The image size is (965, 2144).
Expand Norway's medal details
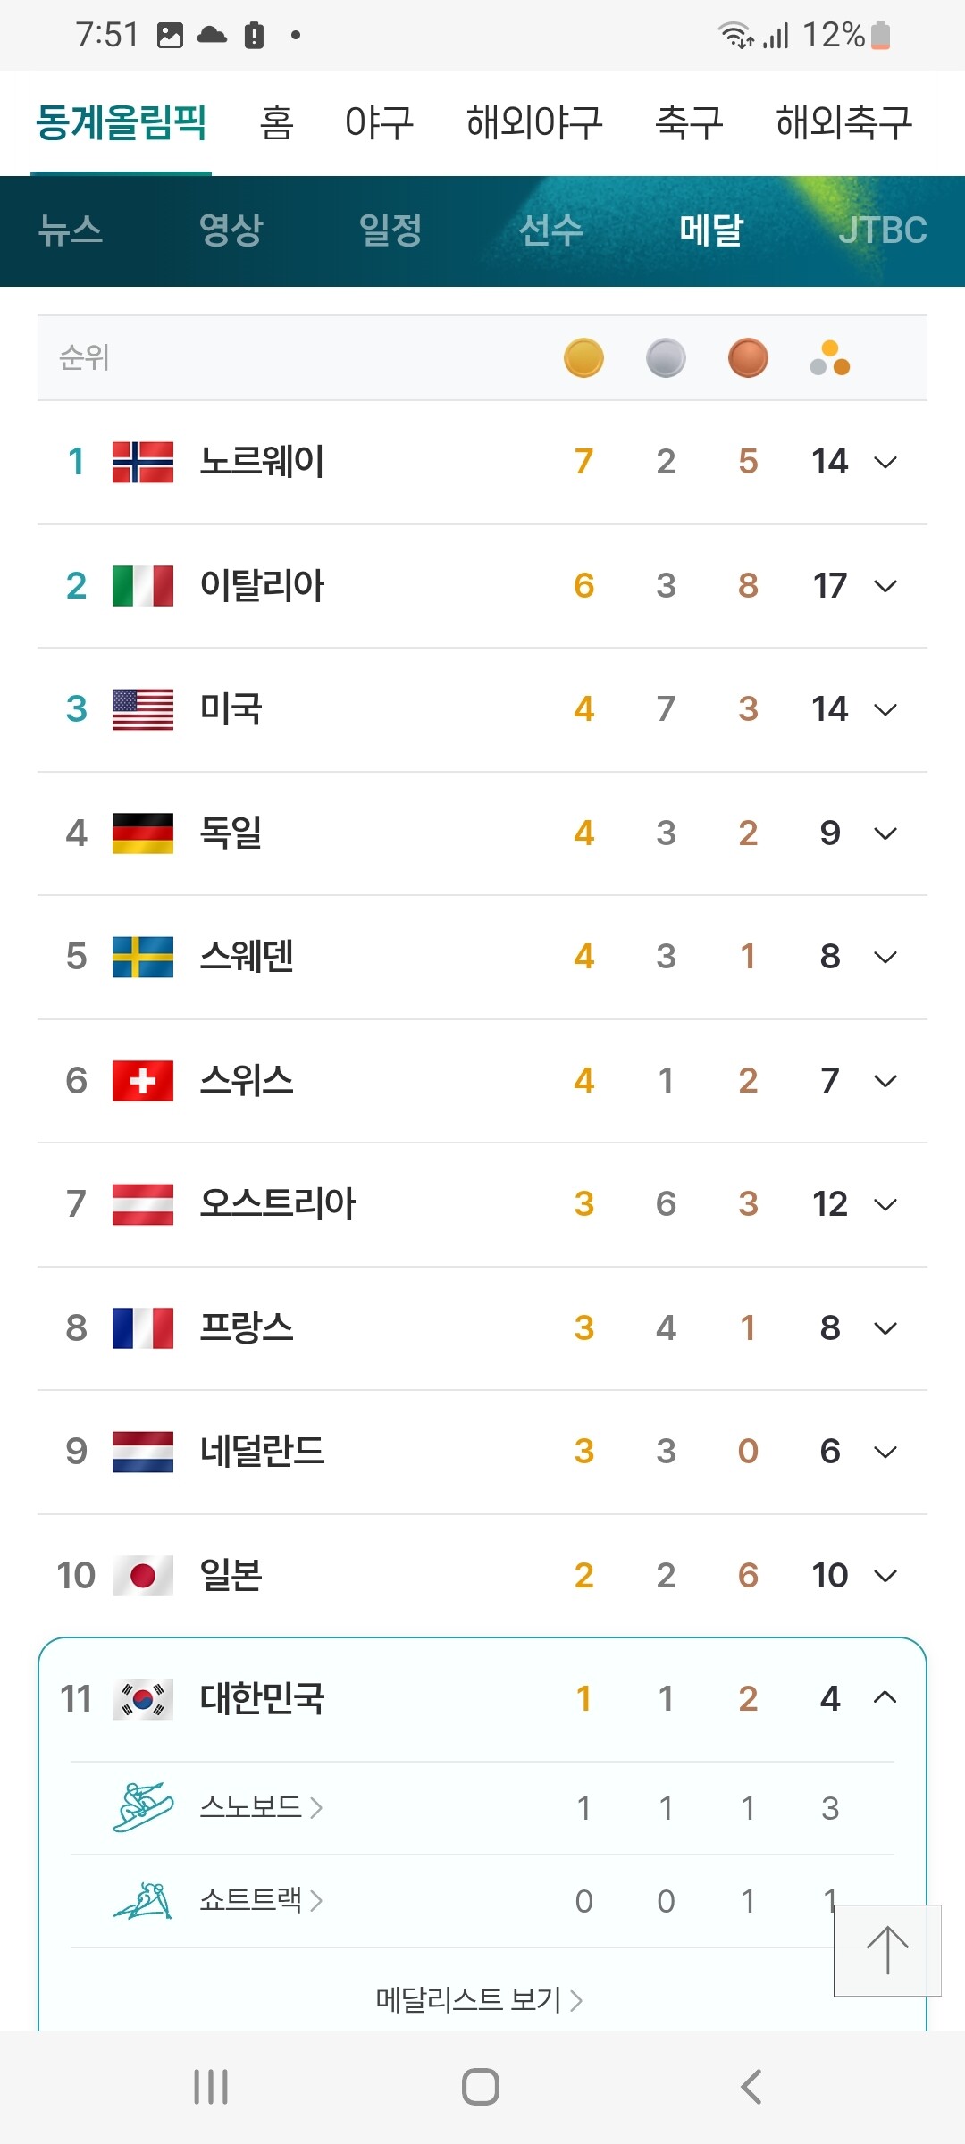coord(885,462)
